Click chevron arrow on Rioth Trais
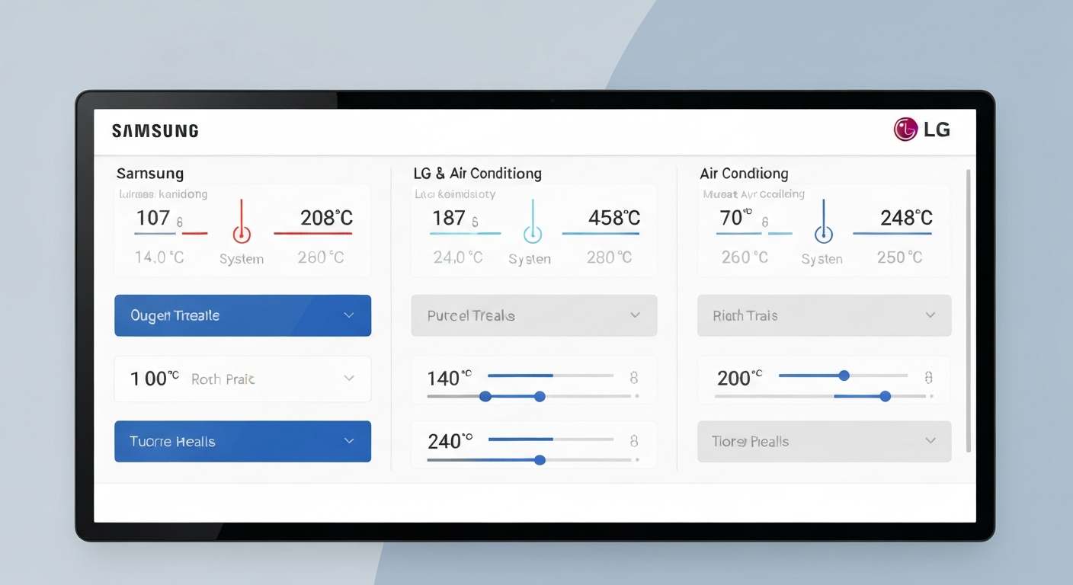The image size is (1073, 585). (930, 315)
